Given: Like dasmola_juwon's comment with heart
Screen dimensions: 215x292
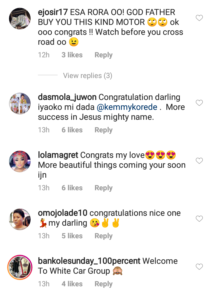Looking at the screenshot, I should coord(199,103).
